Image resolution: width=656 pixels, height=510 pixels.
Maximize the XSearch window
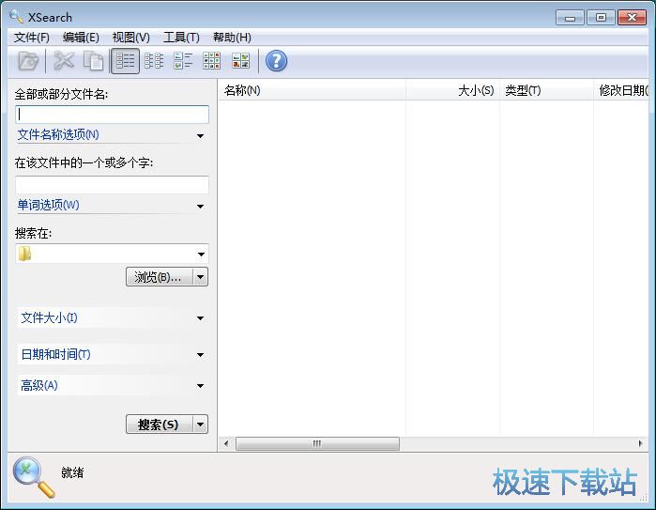(x=601, y=18)
